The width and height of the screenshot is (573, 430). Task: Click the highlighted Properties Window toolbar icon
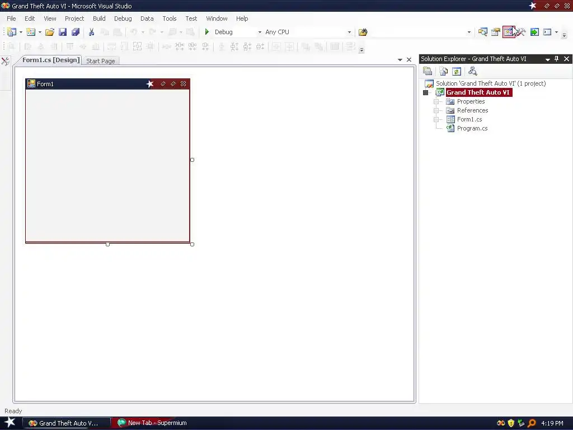pos(508,32)
